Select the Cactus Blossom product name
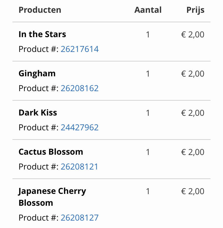223x228 pixels. tap(51, 152)
